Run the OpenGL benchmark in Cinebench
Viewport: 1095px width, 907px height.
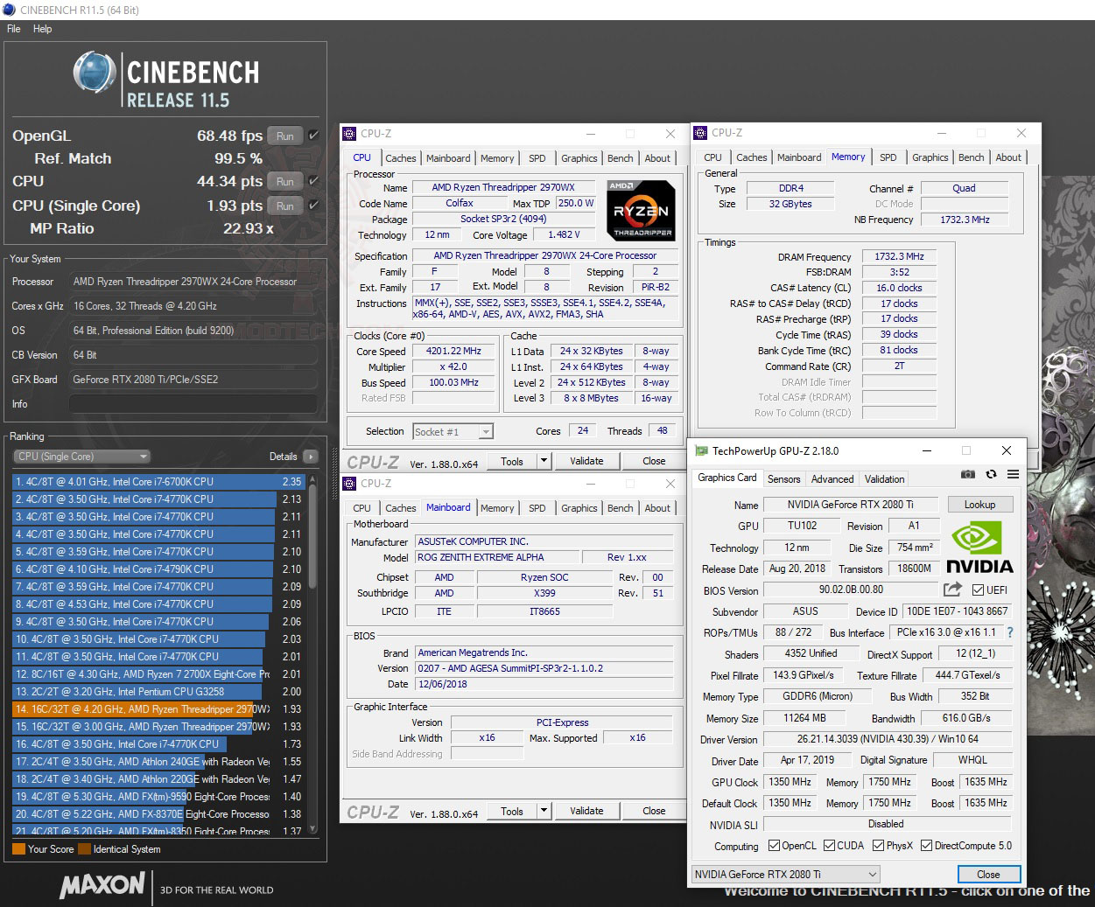(x=284, y=136)
